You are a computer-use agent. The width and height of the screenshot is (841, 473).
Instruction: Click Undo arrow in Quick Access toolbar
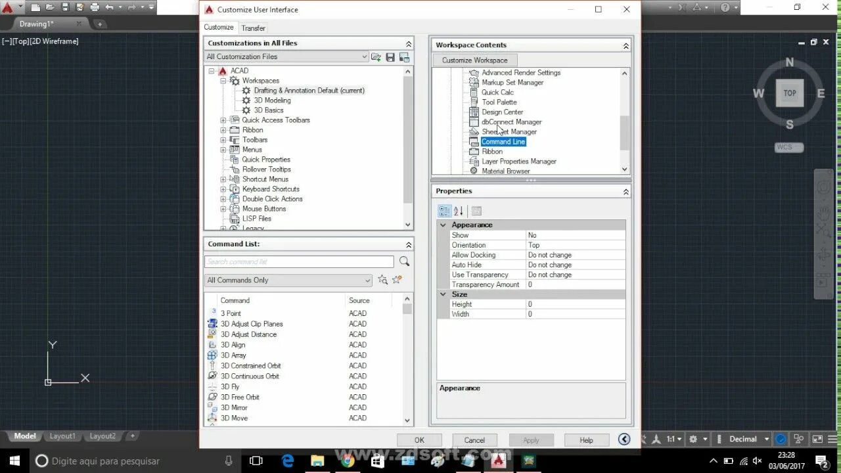[x=109, y=8]
